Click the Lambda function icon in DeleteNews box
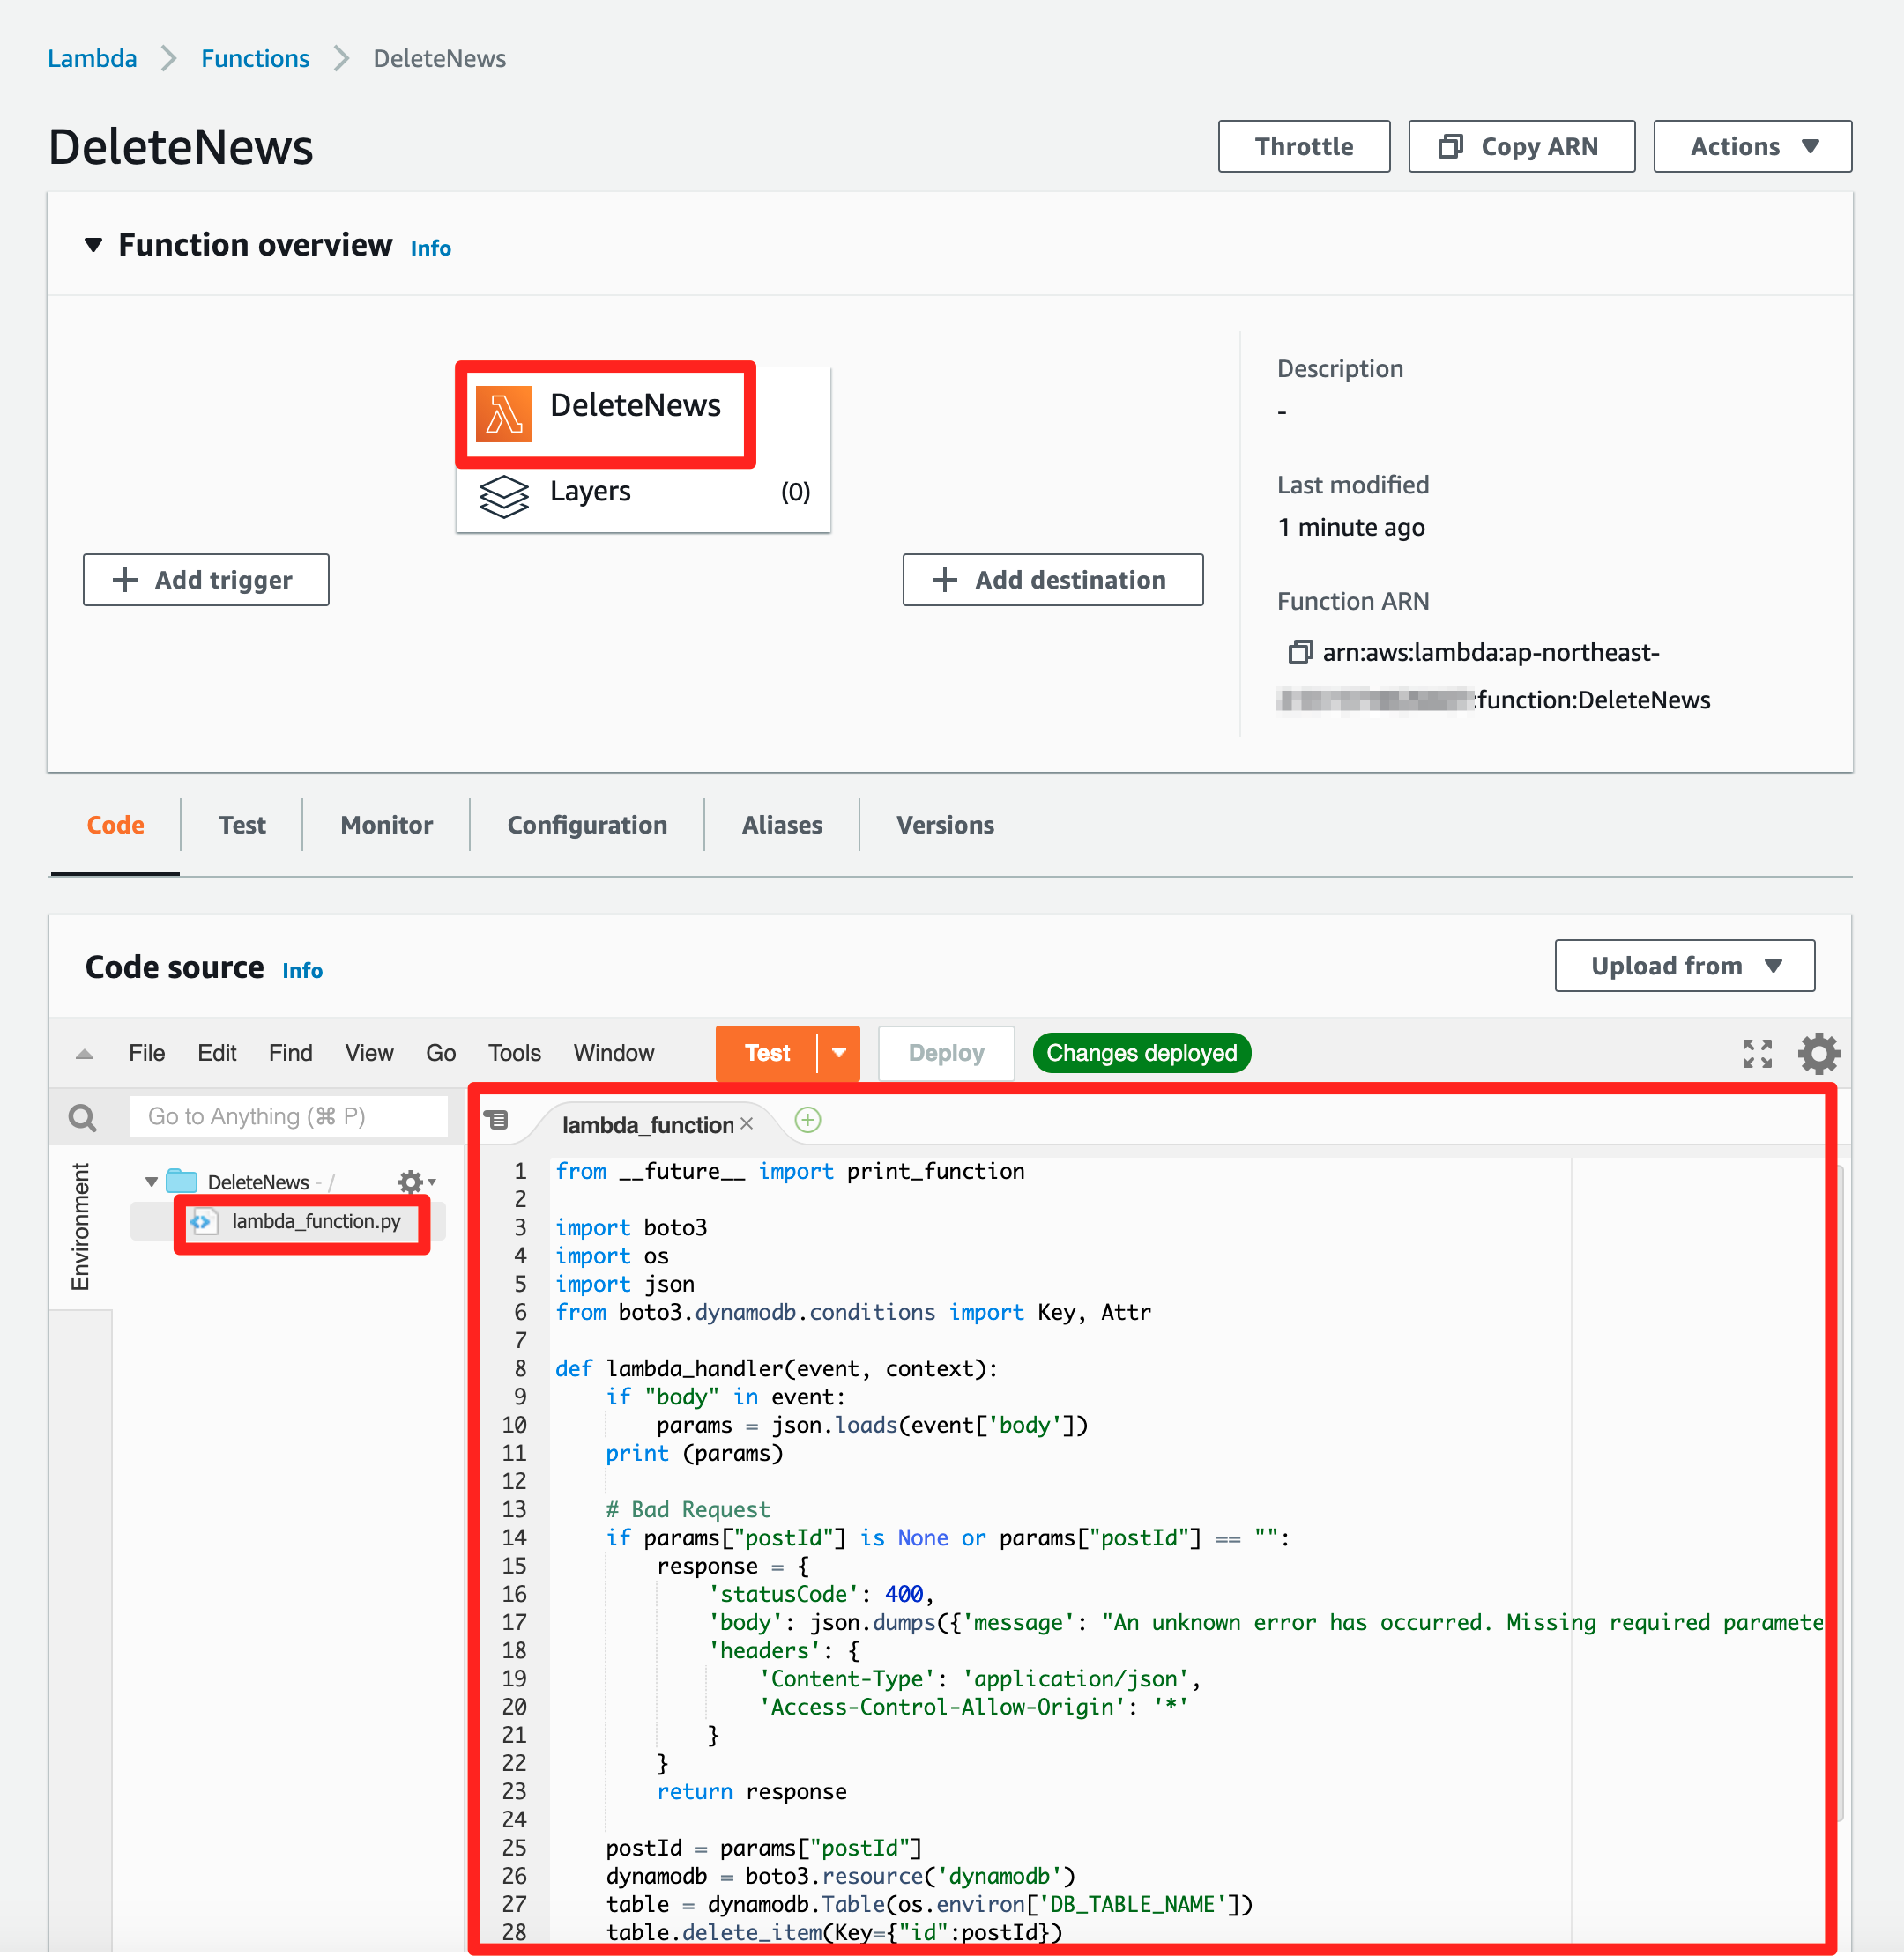 504,413
